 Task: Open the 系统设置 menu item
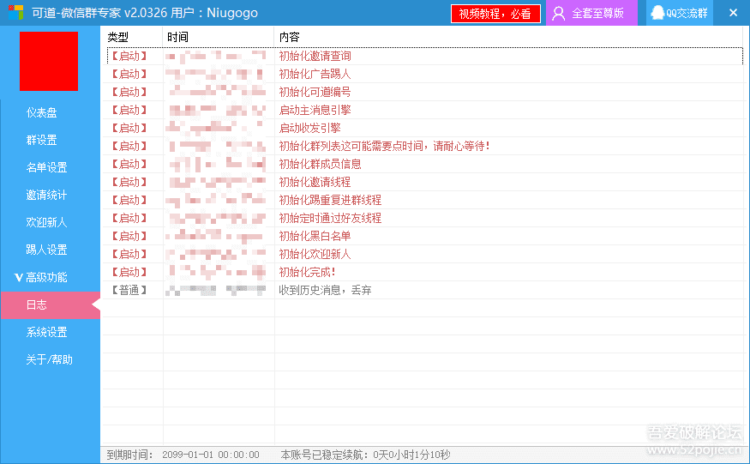point(51,332)
